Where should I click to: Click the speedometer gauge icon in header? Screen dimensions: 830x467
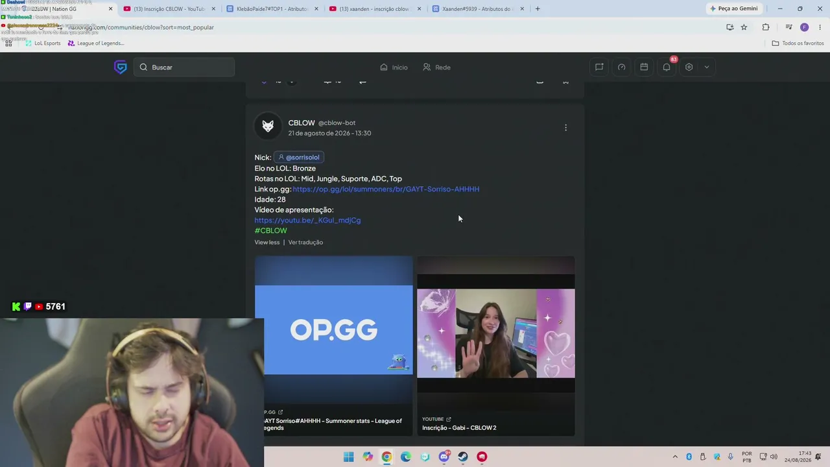[x=622, y=67]
